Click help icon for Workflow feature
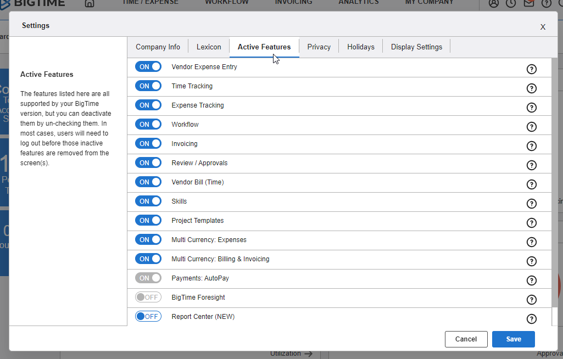The height and width of the screenshot is (359, 563). (x=531, y=127)
